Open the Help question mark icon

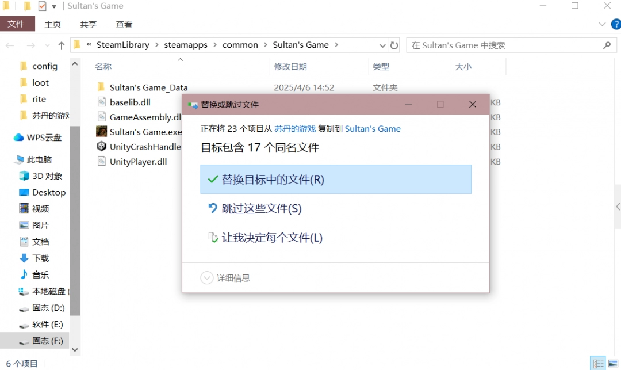click(x=614, y=24)
